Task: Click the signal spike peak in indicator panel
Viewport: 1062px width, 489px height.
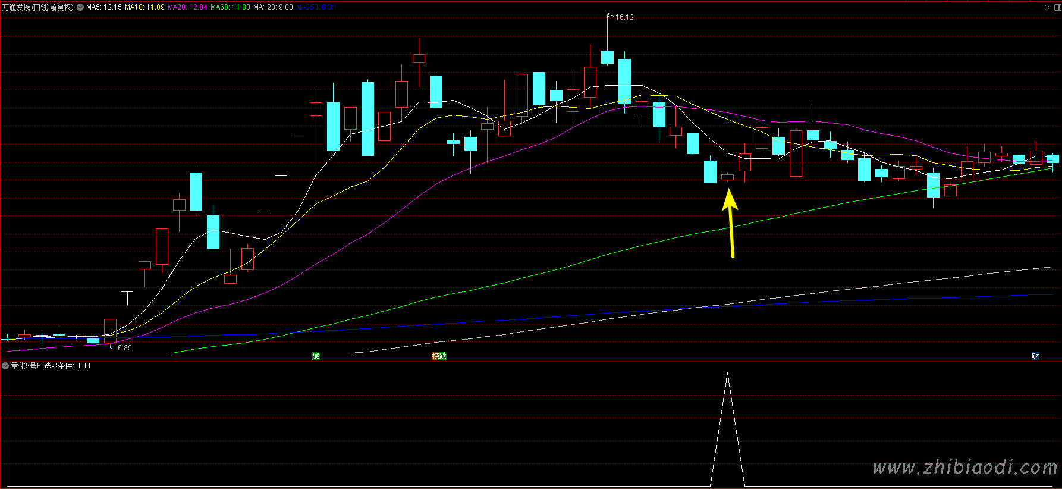Action: [x=727, y=375]
